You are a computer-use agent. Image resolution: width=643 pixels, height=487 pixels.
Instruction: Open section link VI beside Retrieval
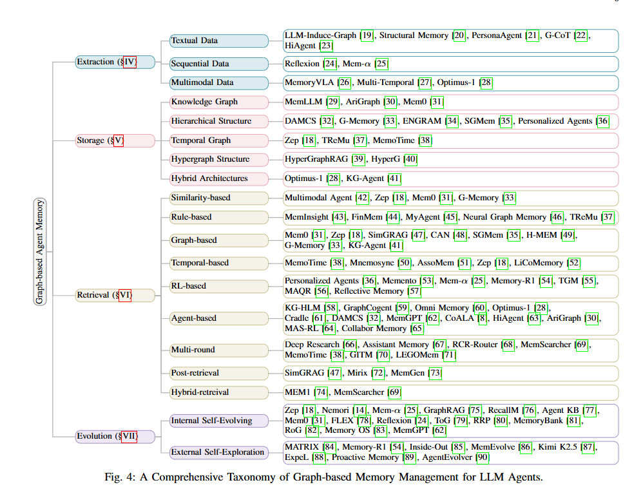[x=124, y=295]
